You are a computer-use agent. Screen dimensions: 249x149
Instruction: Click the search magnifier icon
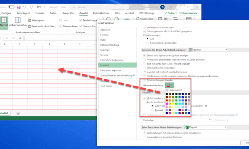point(74,7)
